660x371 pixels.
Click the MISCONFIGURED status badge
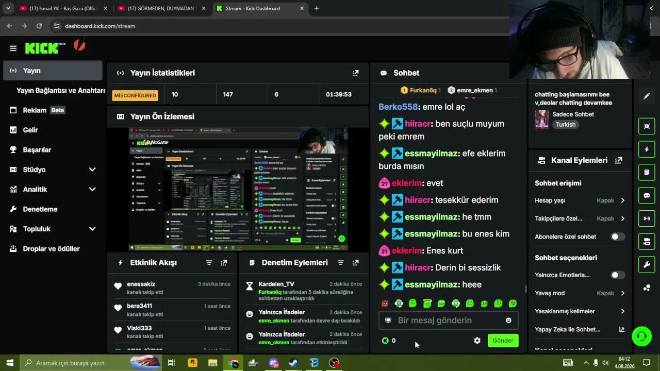pyautogui.click(x=135, y=95)
